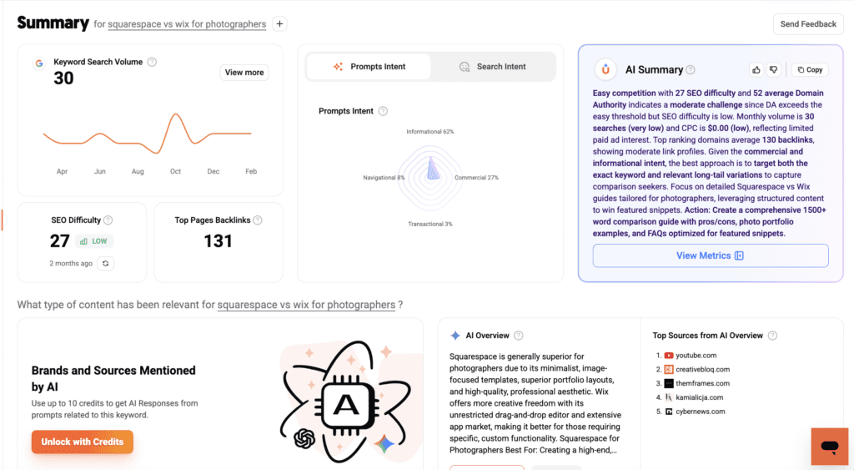Click info icon next to Prompts Intent heading
Viewport: 854px width, 470px height.
click(383, 111)
